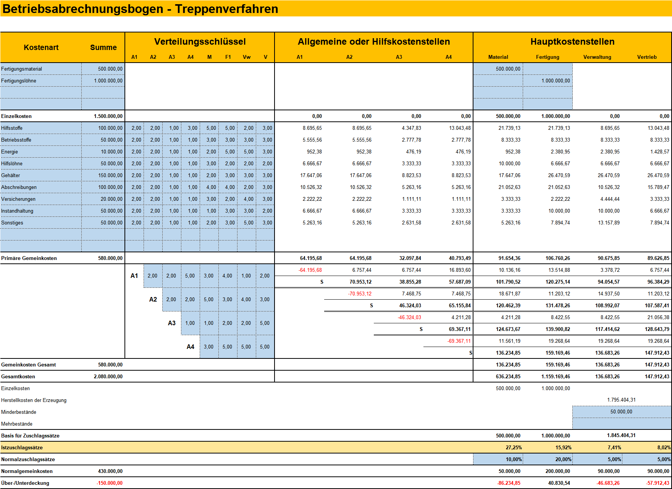
Task: Select the Basis für Zuschlagssätze value 1.845.404,31
Action: tap(621, 435)
